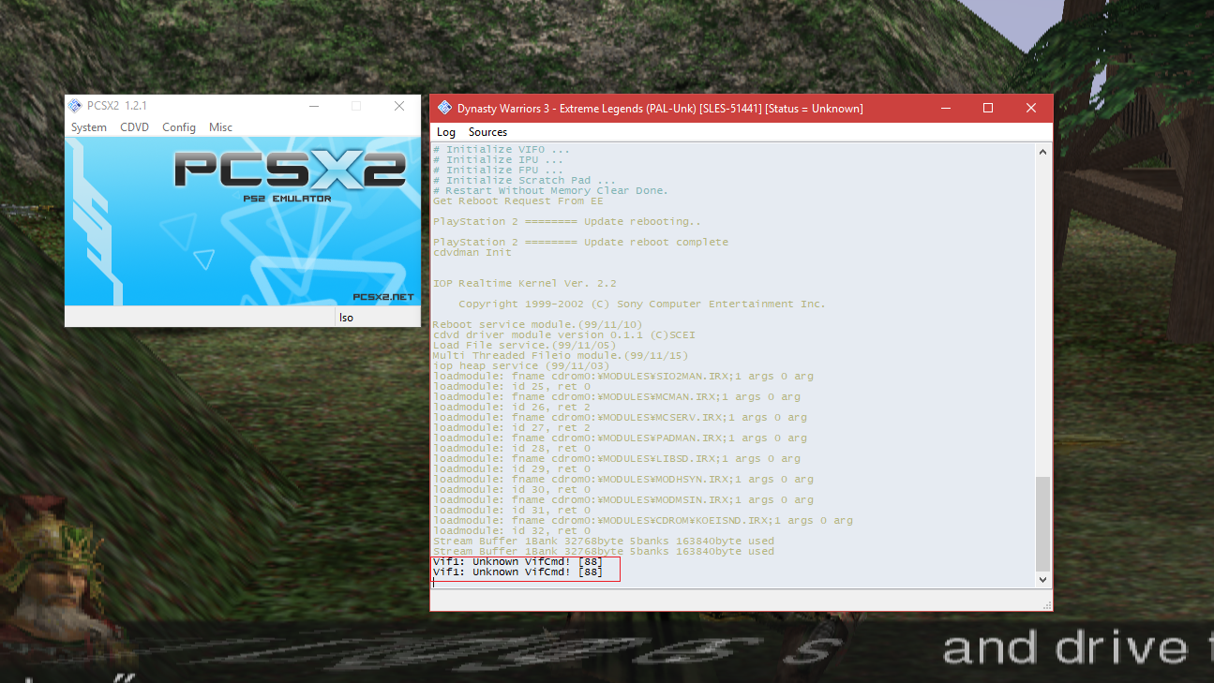Click the 'Get Reboot Request From EE' log line
Image resolution: width=1214 pixels, height=683 pixels.
coord(517,201)
